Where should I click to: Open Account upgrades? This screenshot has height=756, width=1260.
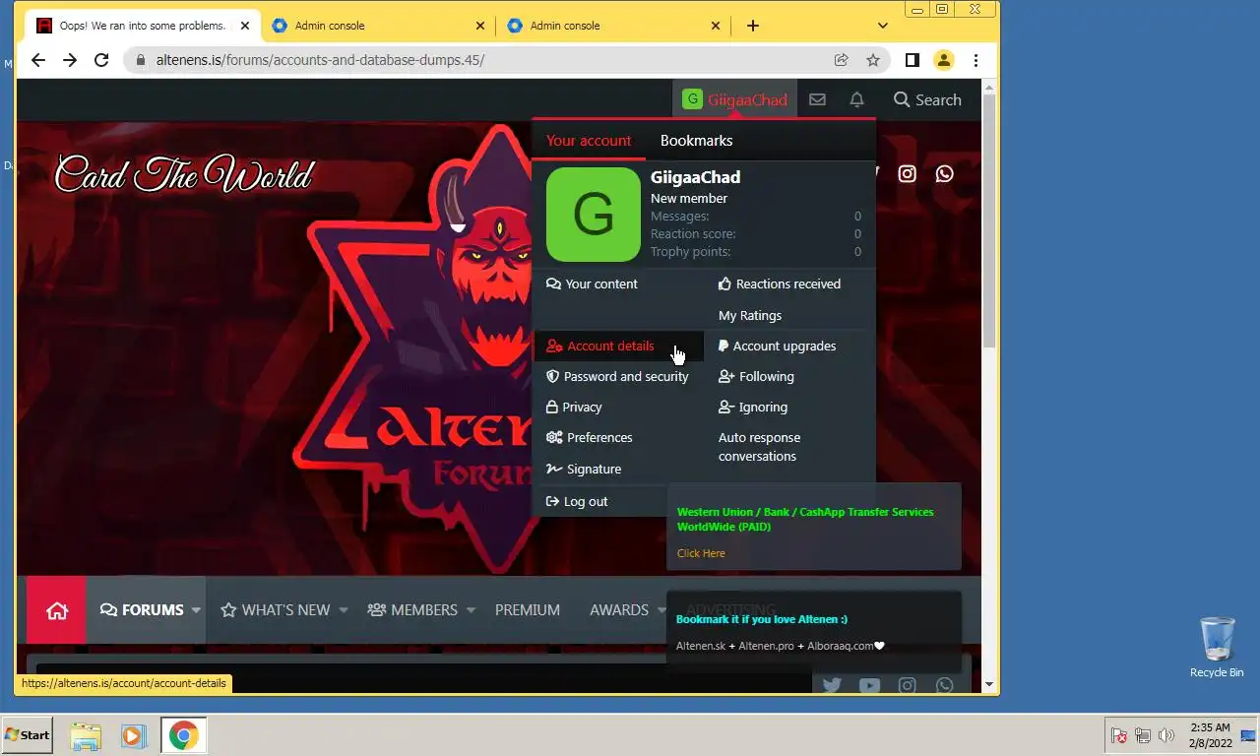(778, 346)
